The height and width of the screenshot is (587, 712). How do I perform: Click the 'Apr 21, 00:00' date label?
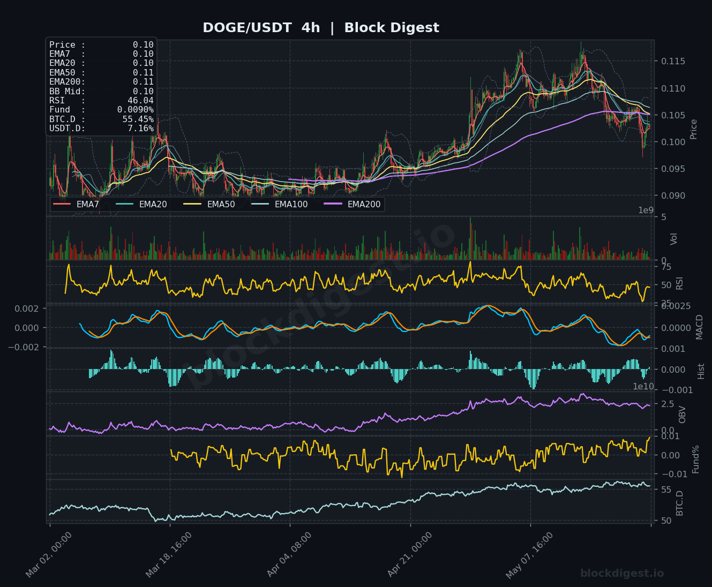(409, 555)
